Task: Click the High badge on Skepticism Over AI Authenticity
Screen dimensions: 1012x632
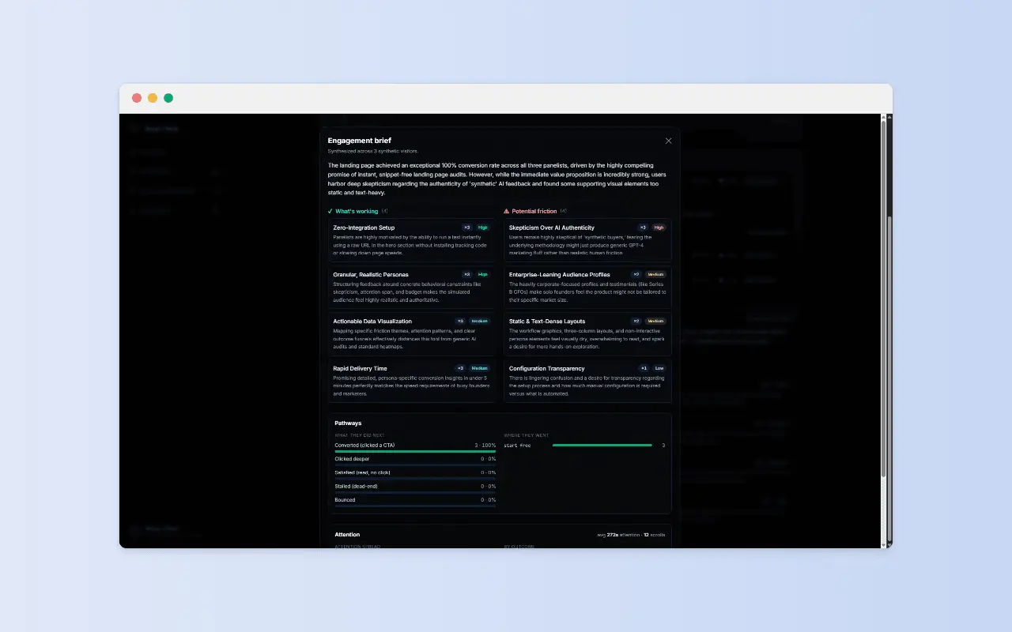Action: [659, 228]
